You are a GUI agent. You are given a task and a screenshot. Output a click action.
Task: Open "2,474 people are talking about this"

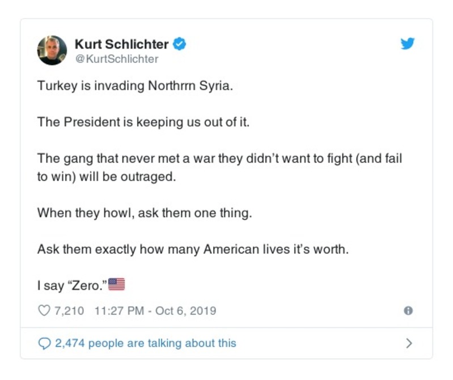pos(145,343)
